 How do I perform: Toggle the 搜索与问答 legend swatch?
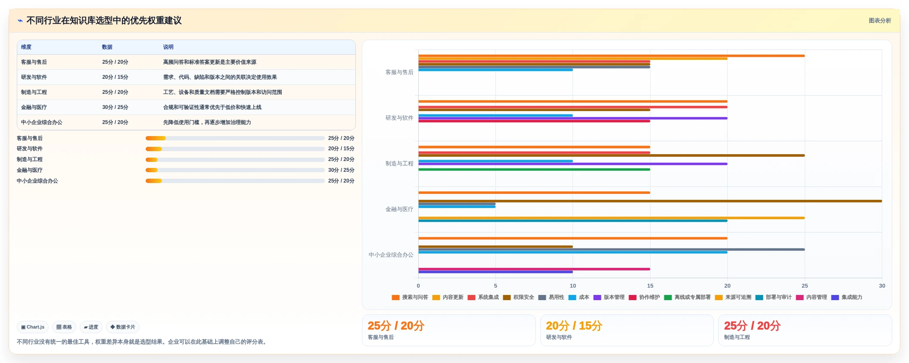point(395,298)
